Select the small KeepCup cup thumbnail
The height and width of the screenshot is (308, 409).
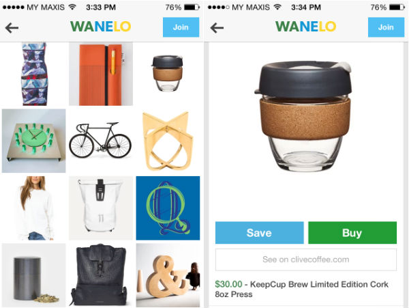coord(168,74)
